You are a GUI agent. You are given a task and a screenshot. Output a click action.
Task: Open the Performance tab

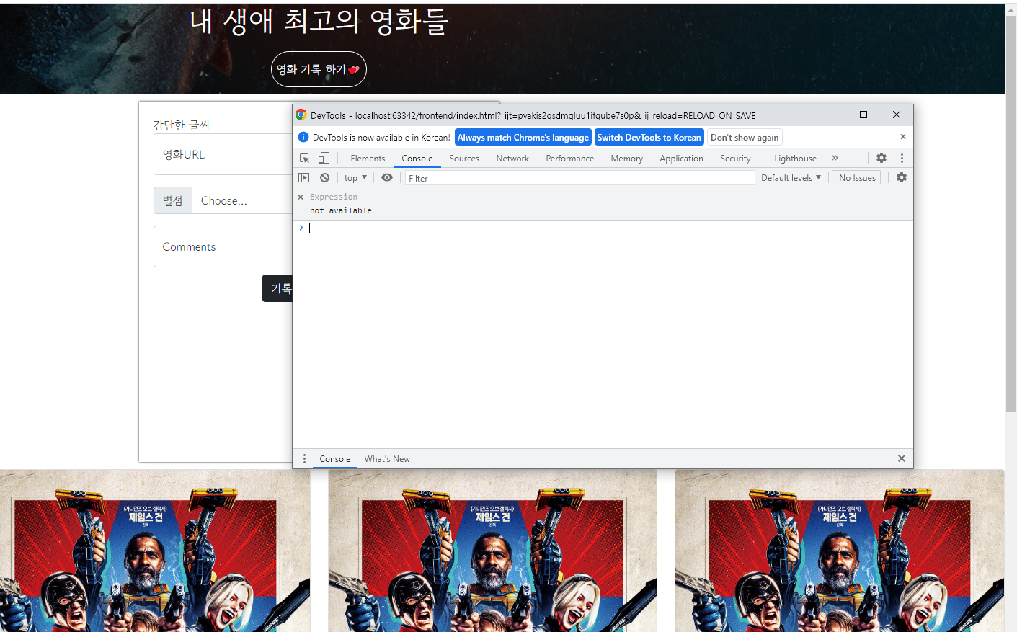(570, 159)
